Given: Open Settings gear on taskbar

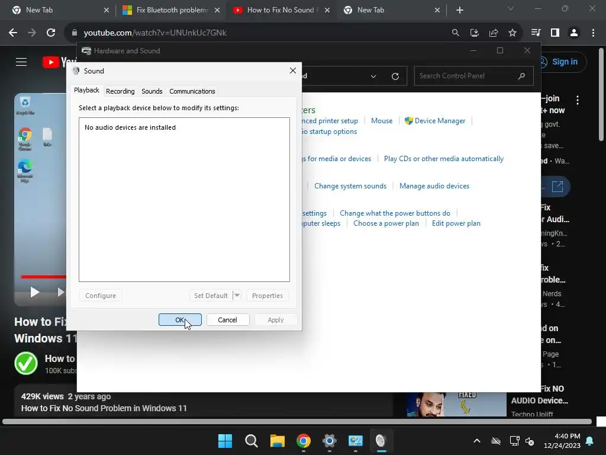Looking at the screenshot, I should [x=329, y=441].
